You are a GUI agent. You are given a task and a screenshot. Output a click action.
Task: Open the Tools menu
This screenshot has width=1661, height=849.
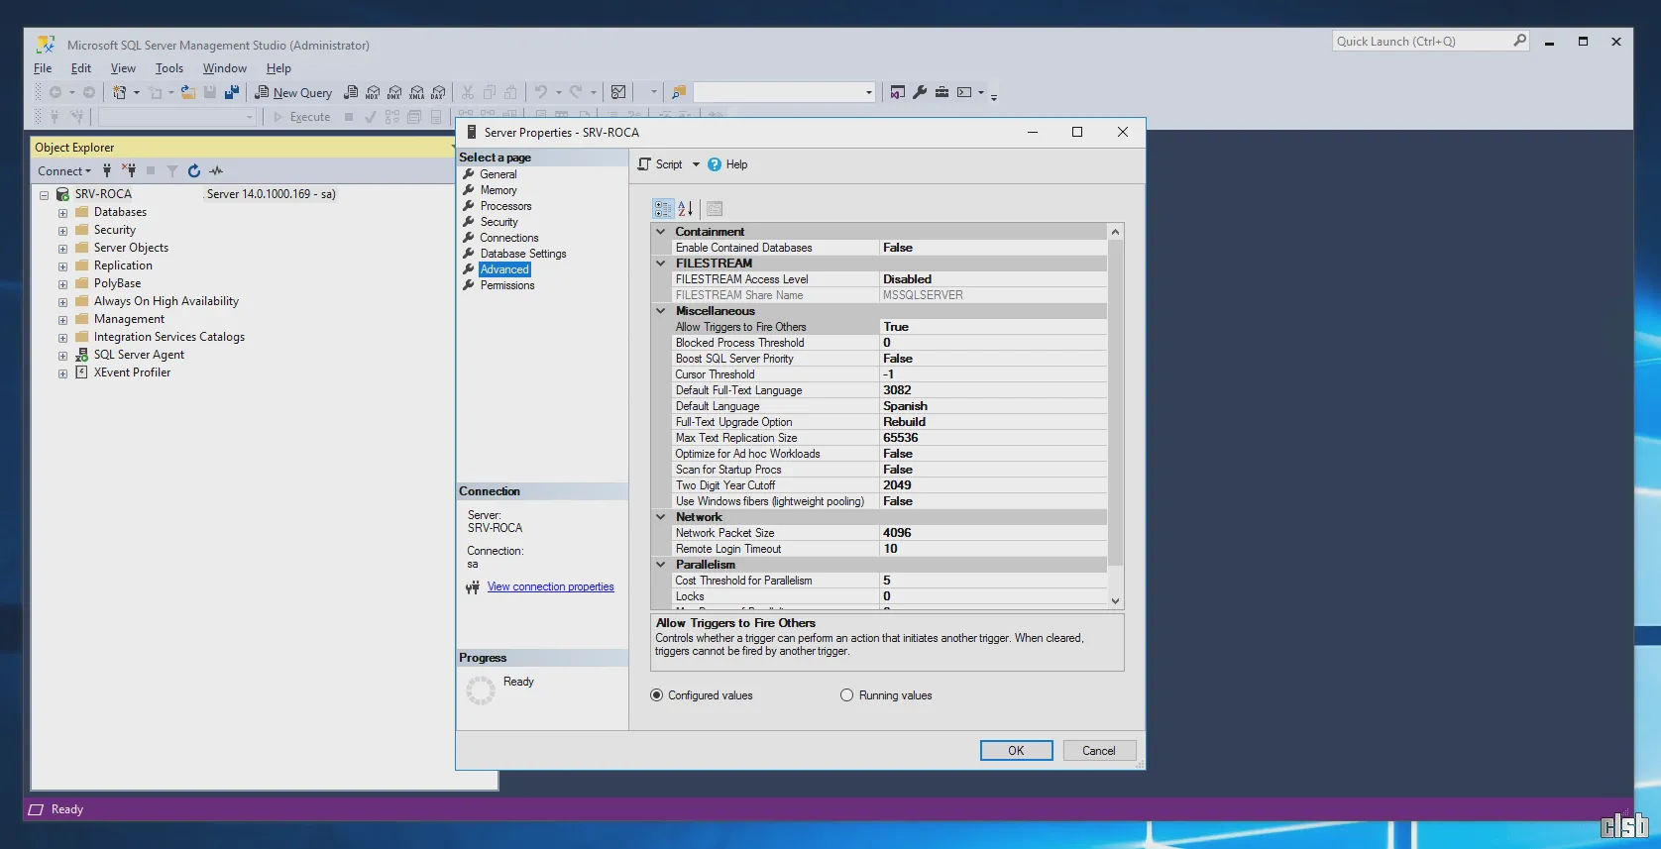point(169,68)
